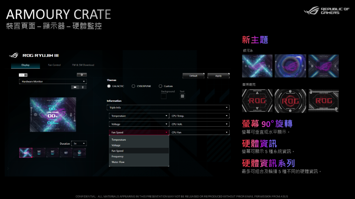Screen dimensions: 355x199
Task: Click the 硬體資訊系列 heading
Action: tap(268, 163)
